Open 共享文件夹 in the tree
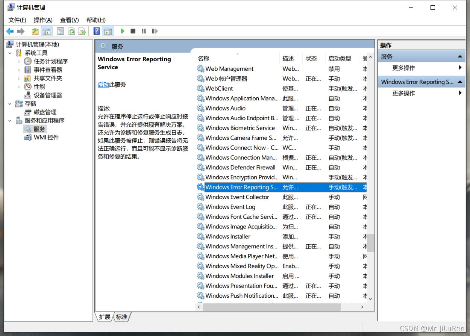Image resolution: width=470 pixels, height=336 pixels. (48, 78)
